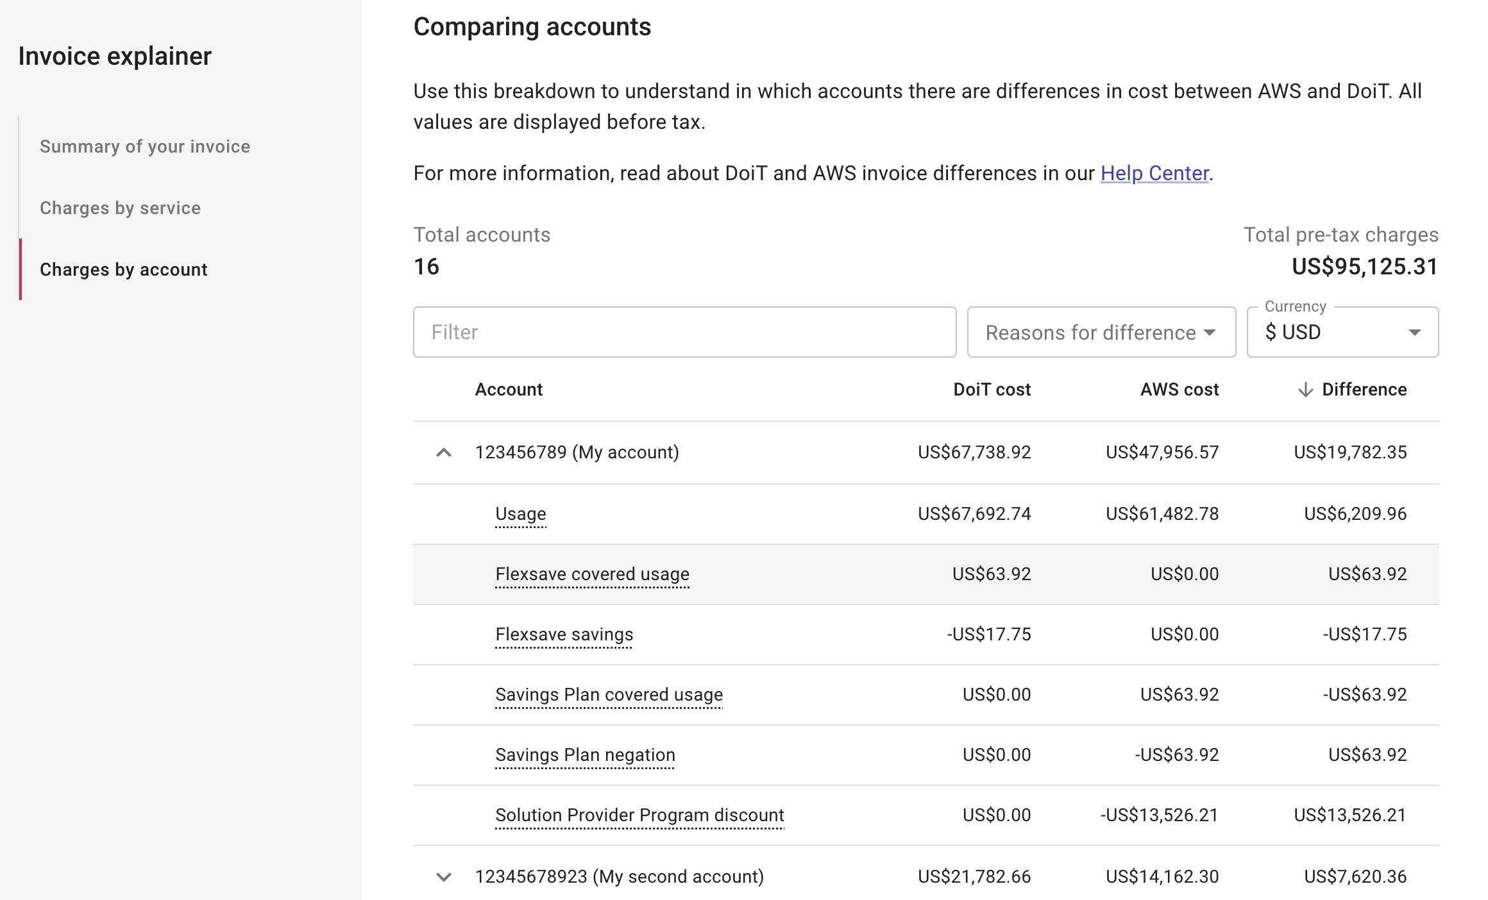The image size is (1488, 900).
Task: Click the Filter accounts input field
Action: click(x=684, y=331)
